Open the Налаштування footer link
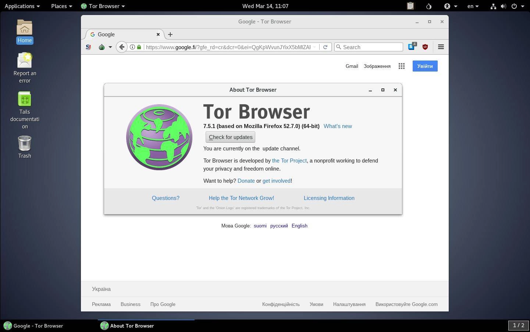Viewport: 530px width, 332px height. [x=349, y=304]
